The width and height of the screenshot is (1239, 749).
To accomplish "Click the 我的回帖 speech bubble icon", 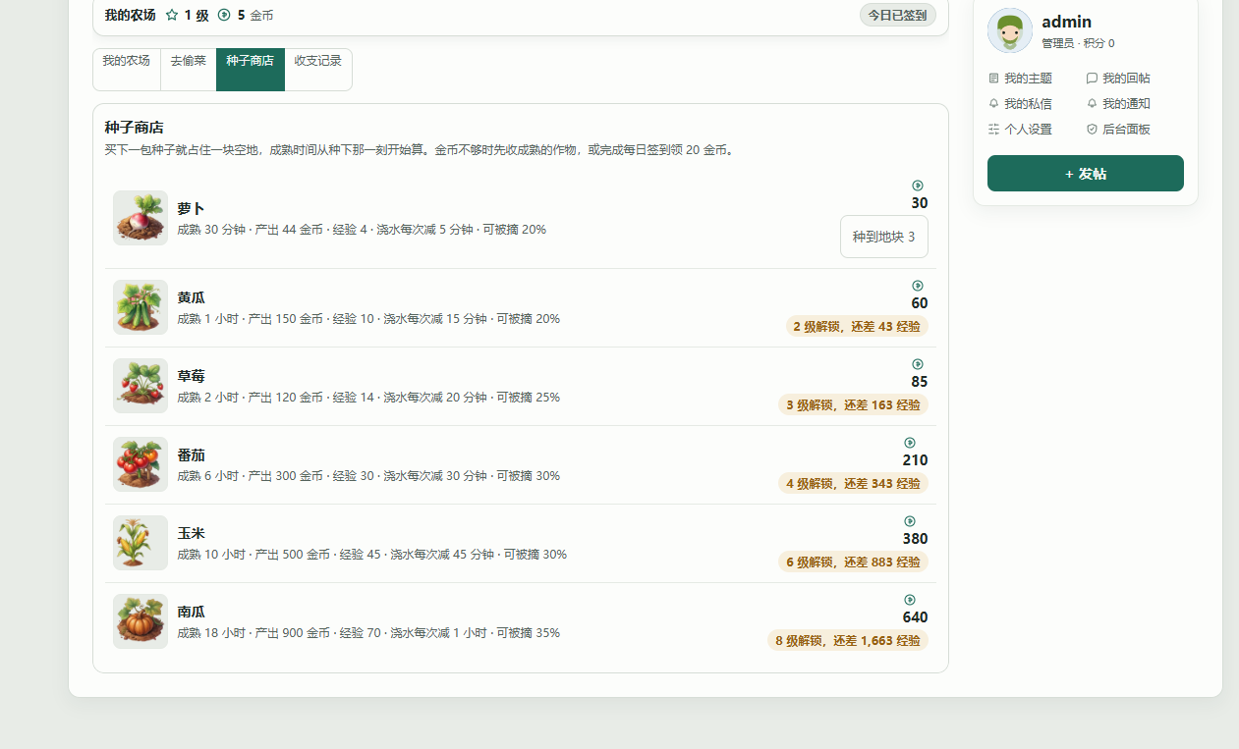I will [x=1092, y=78].
